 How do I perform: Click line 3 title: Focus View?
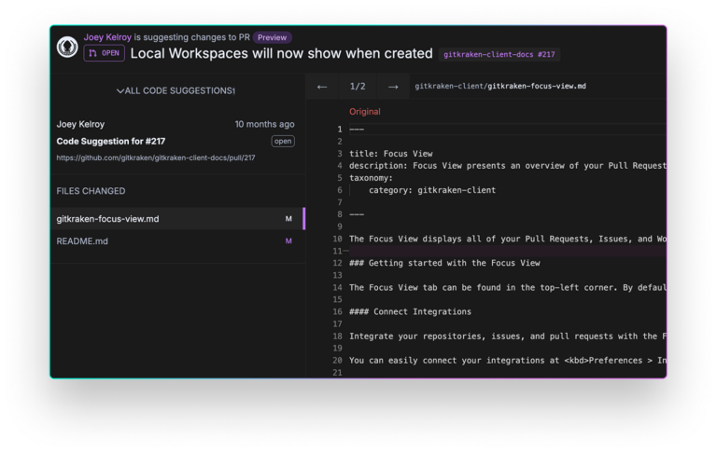(391, 154)
